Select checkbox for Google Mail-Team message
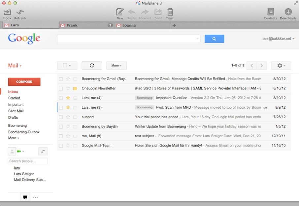The height and width of the screenshot is (206, 299). point(61,146)
